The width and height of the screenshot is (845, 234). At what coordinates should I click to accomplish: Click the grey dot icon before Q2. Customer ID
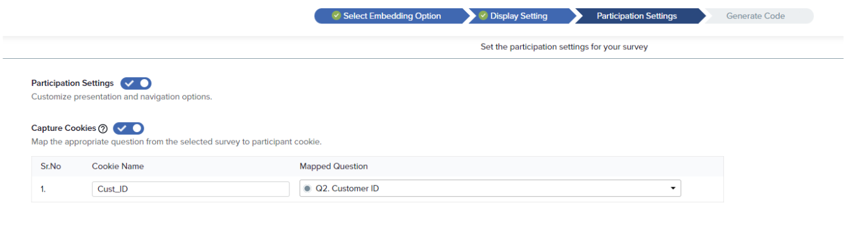tap(308, 188)
